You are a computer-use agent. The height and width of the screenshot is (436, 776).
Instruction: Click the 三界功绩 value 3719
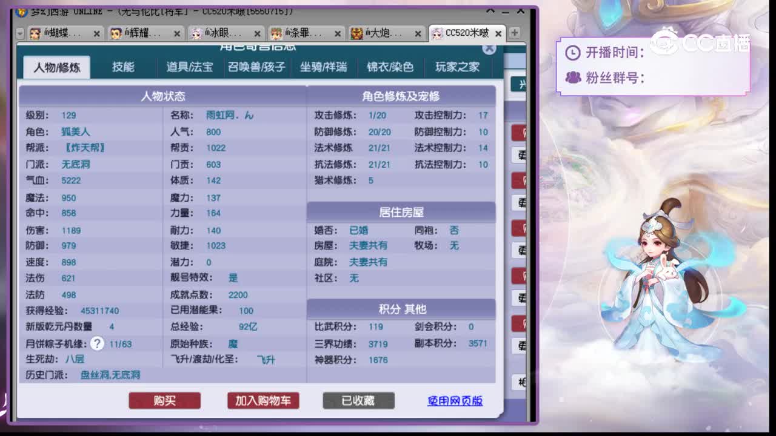(x=378, y=343)
